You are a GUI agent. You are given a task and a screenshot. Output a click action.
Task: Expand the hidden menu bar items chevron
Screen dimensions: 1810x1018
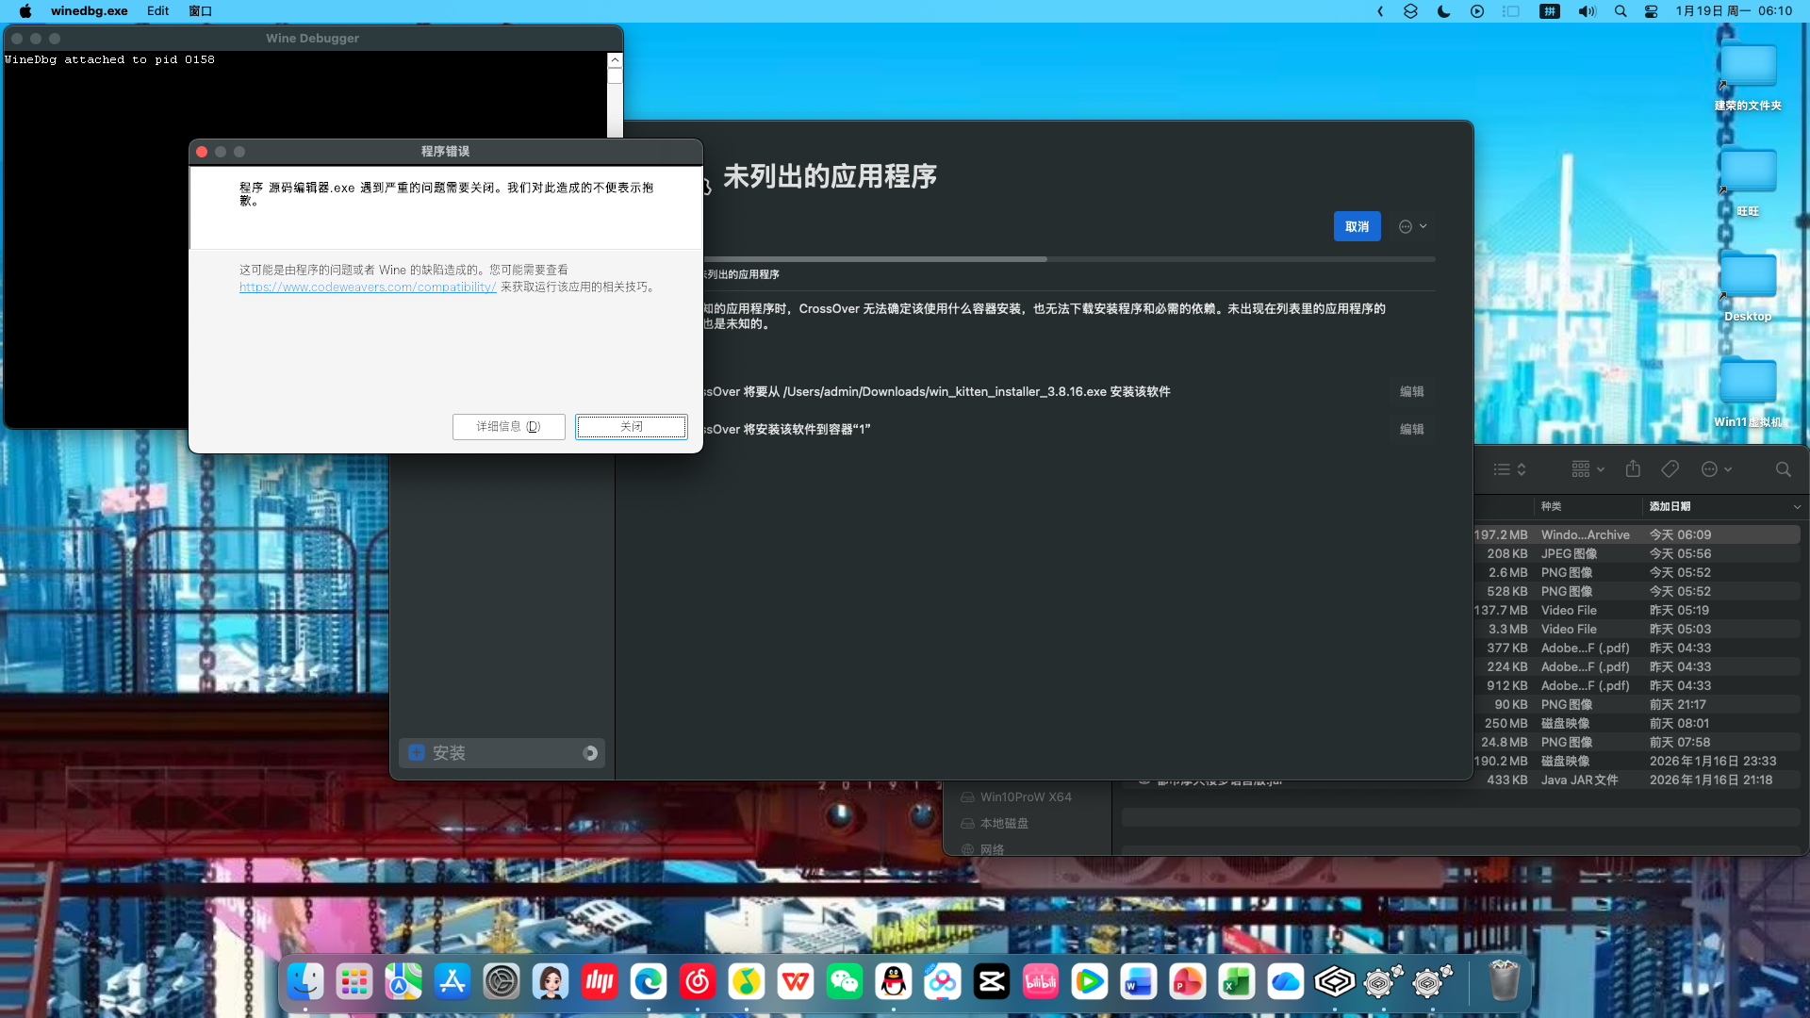(1380, 11)
